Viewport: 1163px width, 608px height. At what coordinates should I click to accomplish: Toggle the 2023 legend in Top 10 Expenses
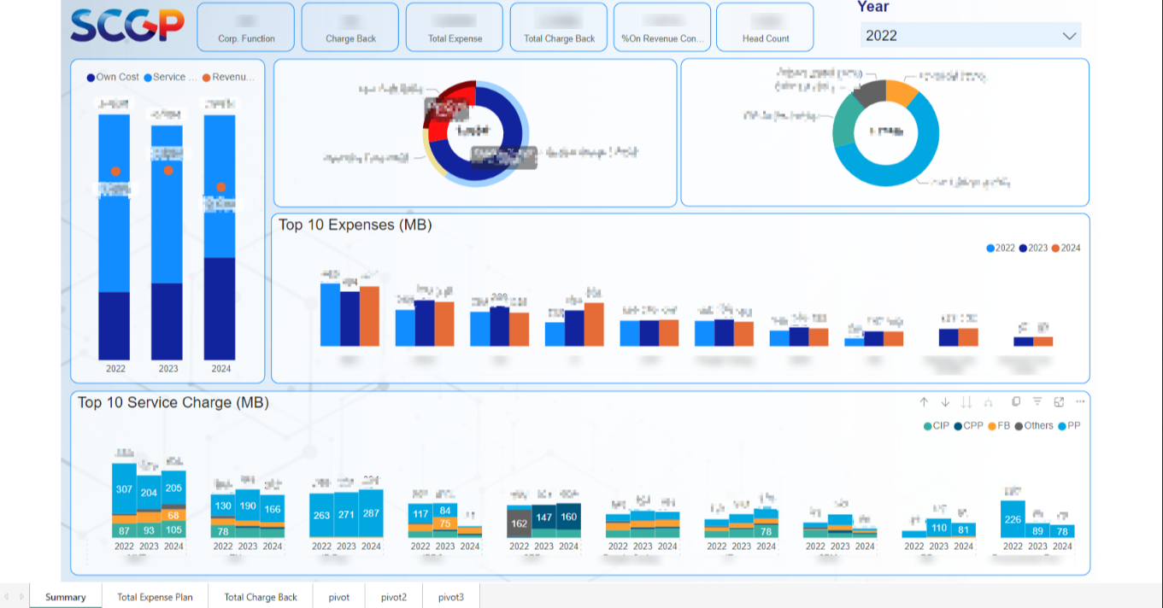point(1032,248)
